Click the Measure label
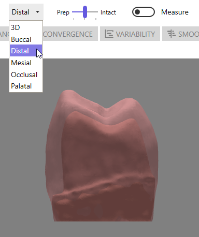Viewport: 199px width, 237px height. coord(175,12)
